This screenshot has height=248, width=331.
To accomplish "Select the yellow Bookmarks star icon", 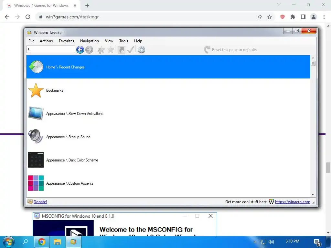I will click(36, 90).
